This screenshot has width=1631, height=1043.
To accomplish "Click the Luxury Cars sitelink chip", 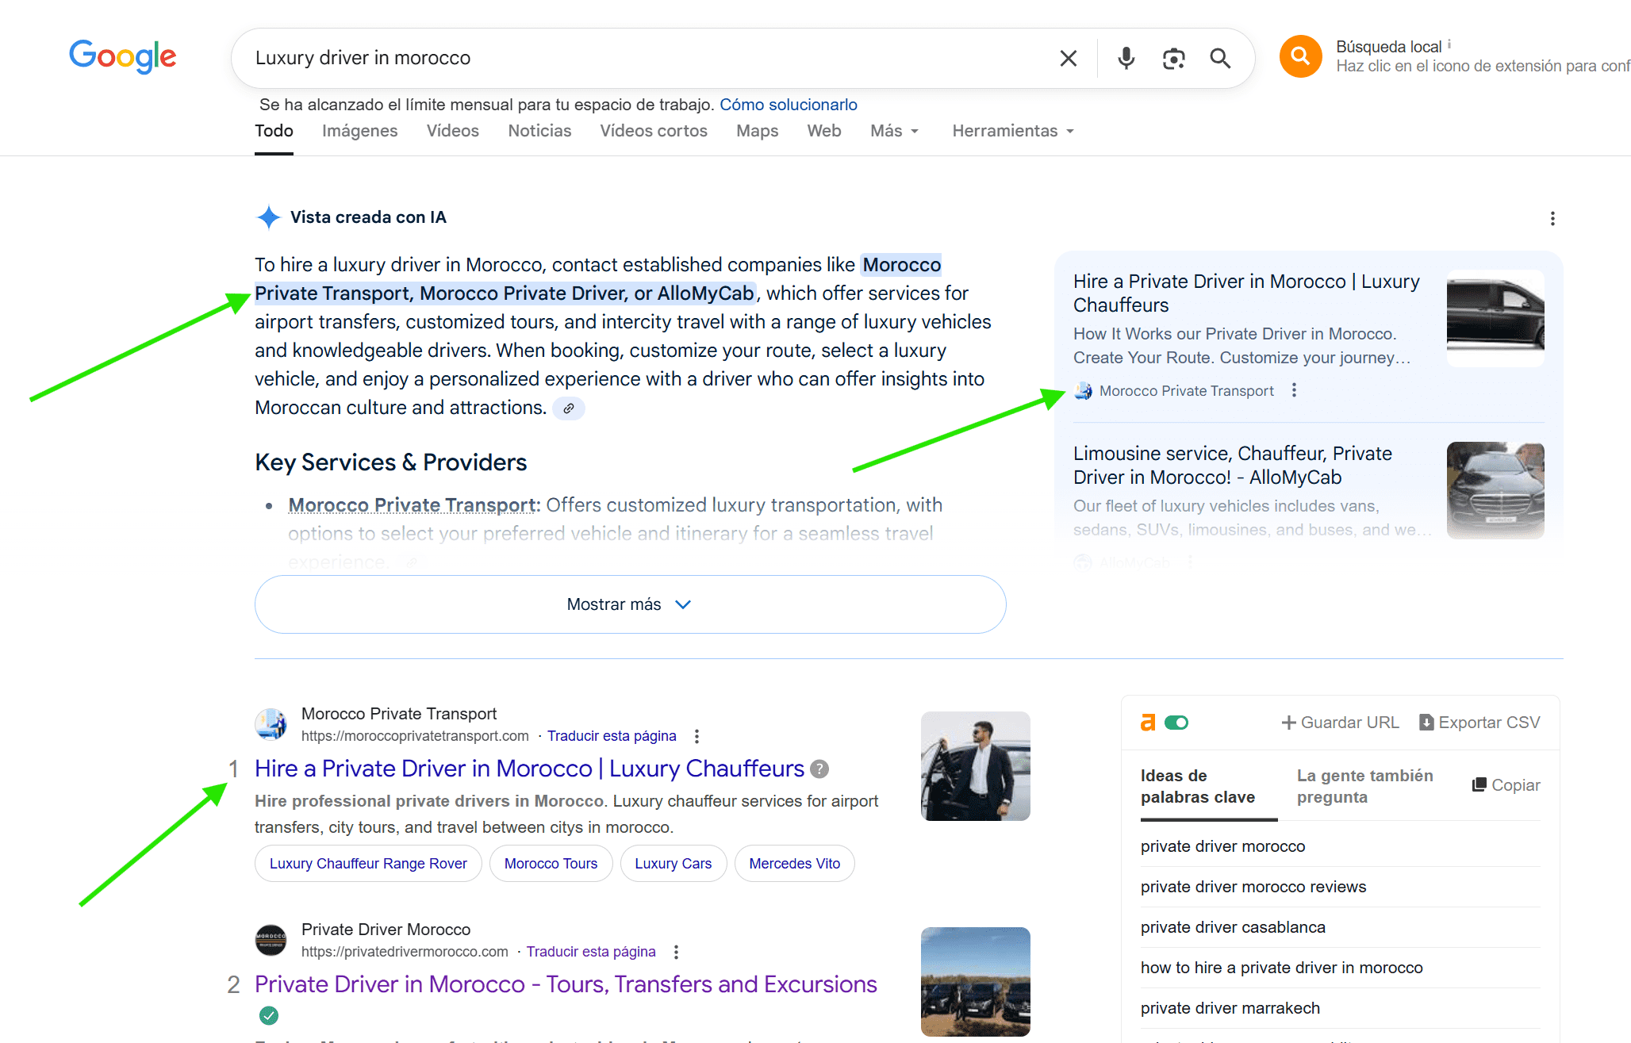I will point(673,863).
